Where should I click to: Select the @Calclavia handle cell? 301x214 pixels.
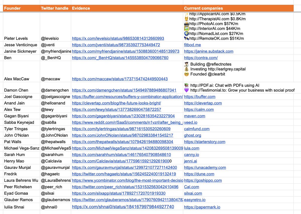tap(55, 161)
